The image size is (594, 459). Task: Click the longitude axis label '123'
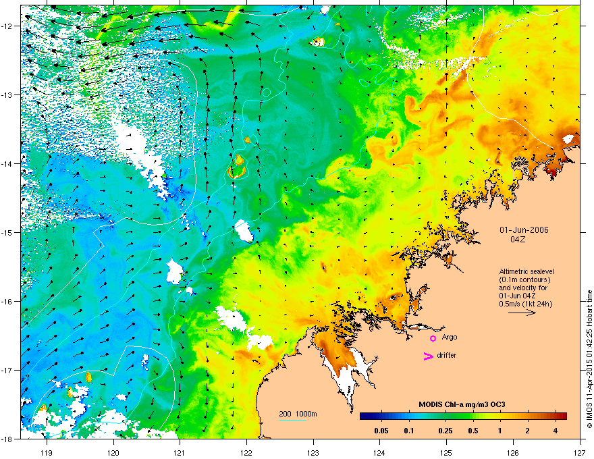pyautogui.click(x=313, y=452)
